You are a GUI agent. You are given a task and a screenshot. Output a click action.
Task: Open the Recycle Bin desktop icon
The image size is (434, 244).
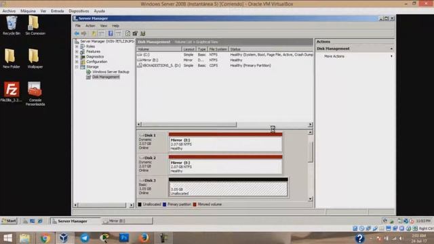click(12, 26)
